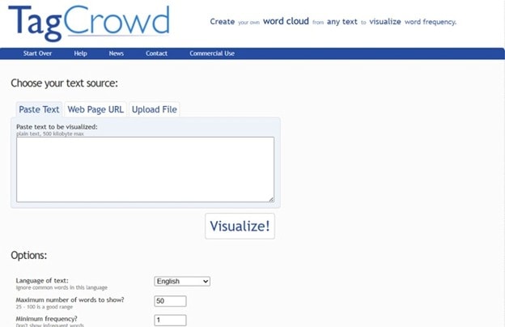Image resolution: width=505 pixels, height=327 pixels.
Task: Click the minimum frequency field
Action: [x=170, y=321]
